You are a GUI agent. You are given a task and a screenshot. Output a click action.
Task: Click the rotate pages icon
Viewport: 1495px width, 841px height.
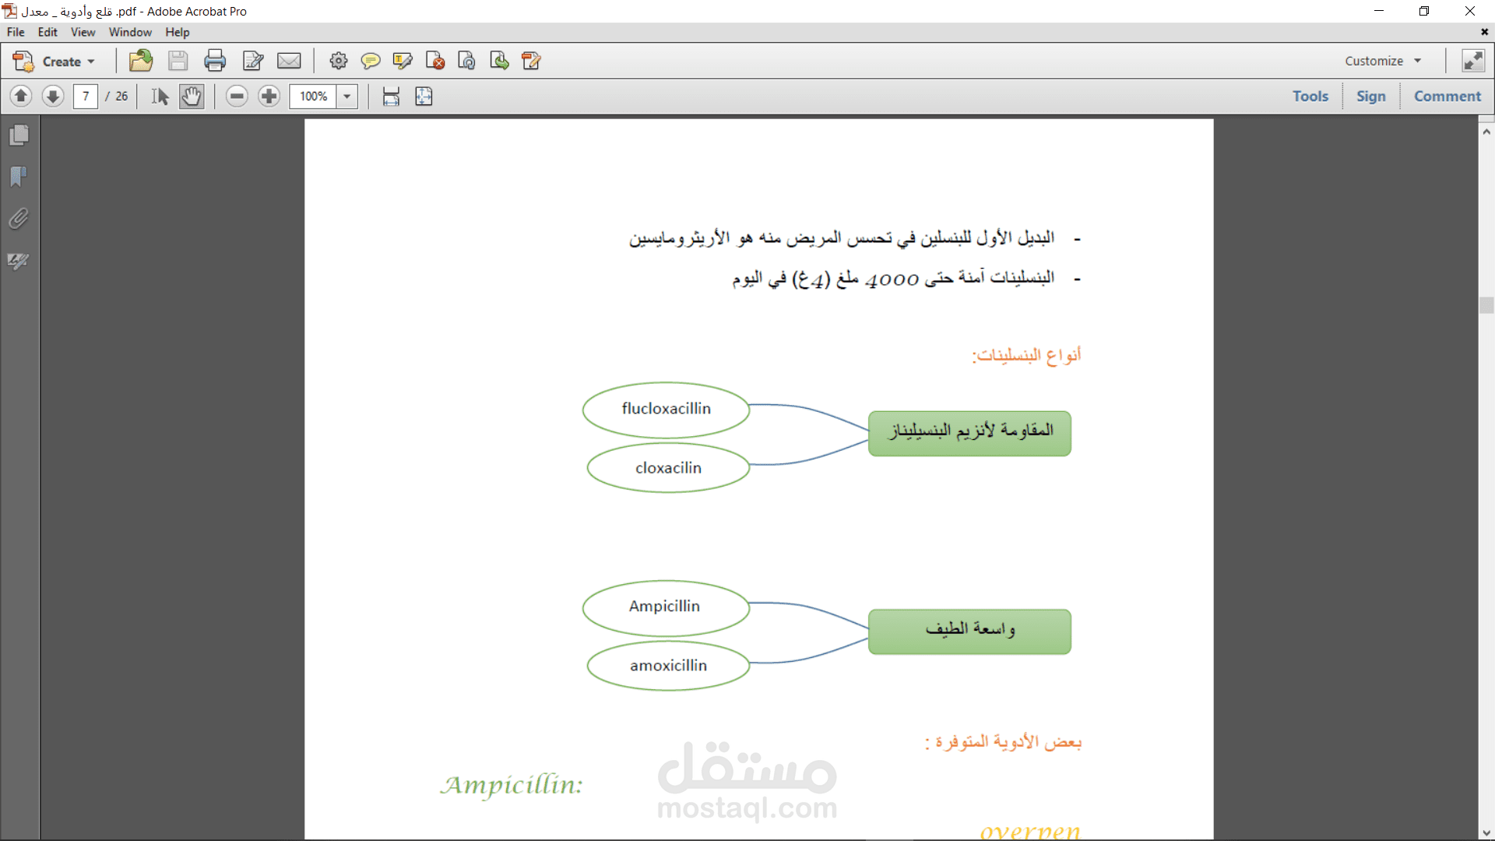(467, 61)
